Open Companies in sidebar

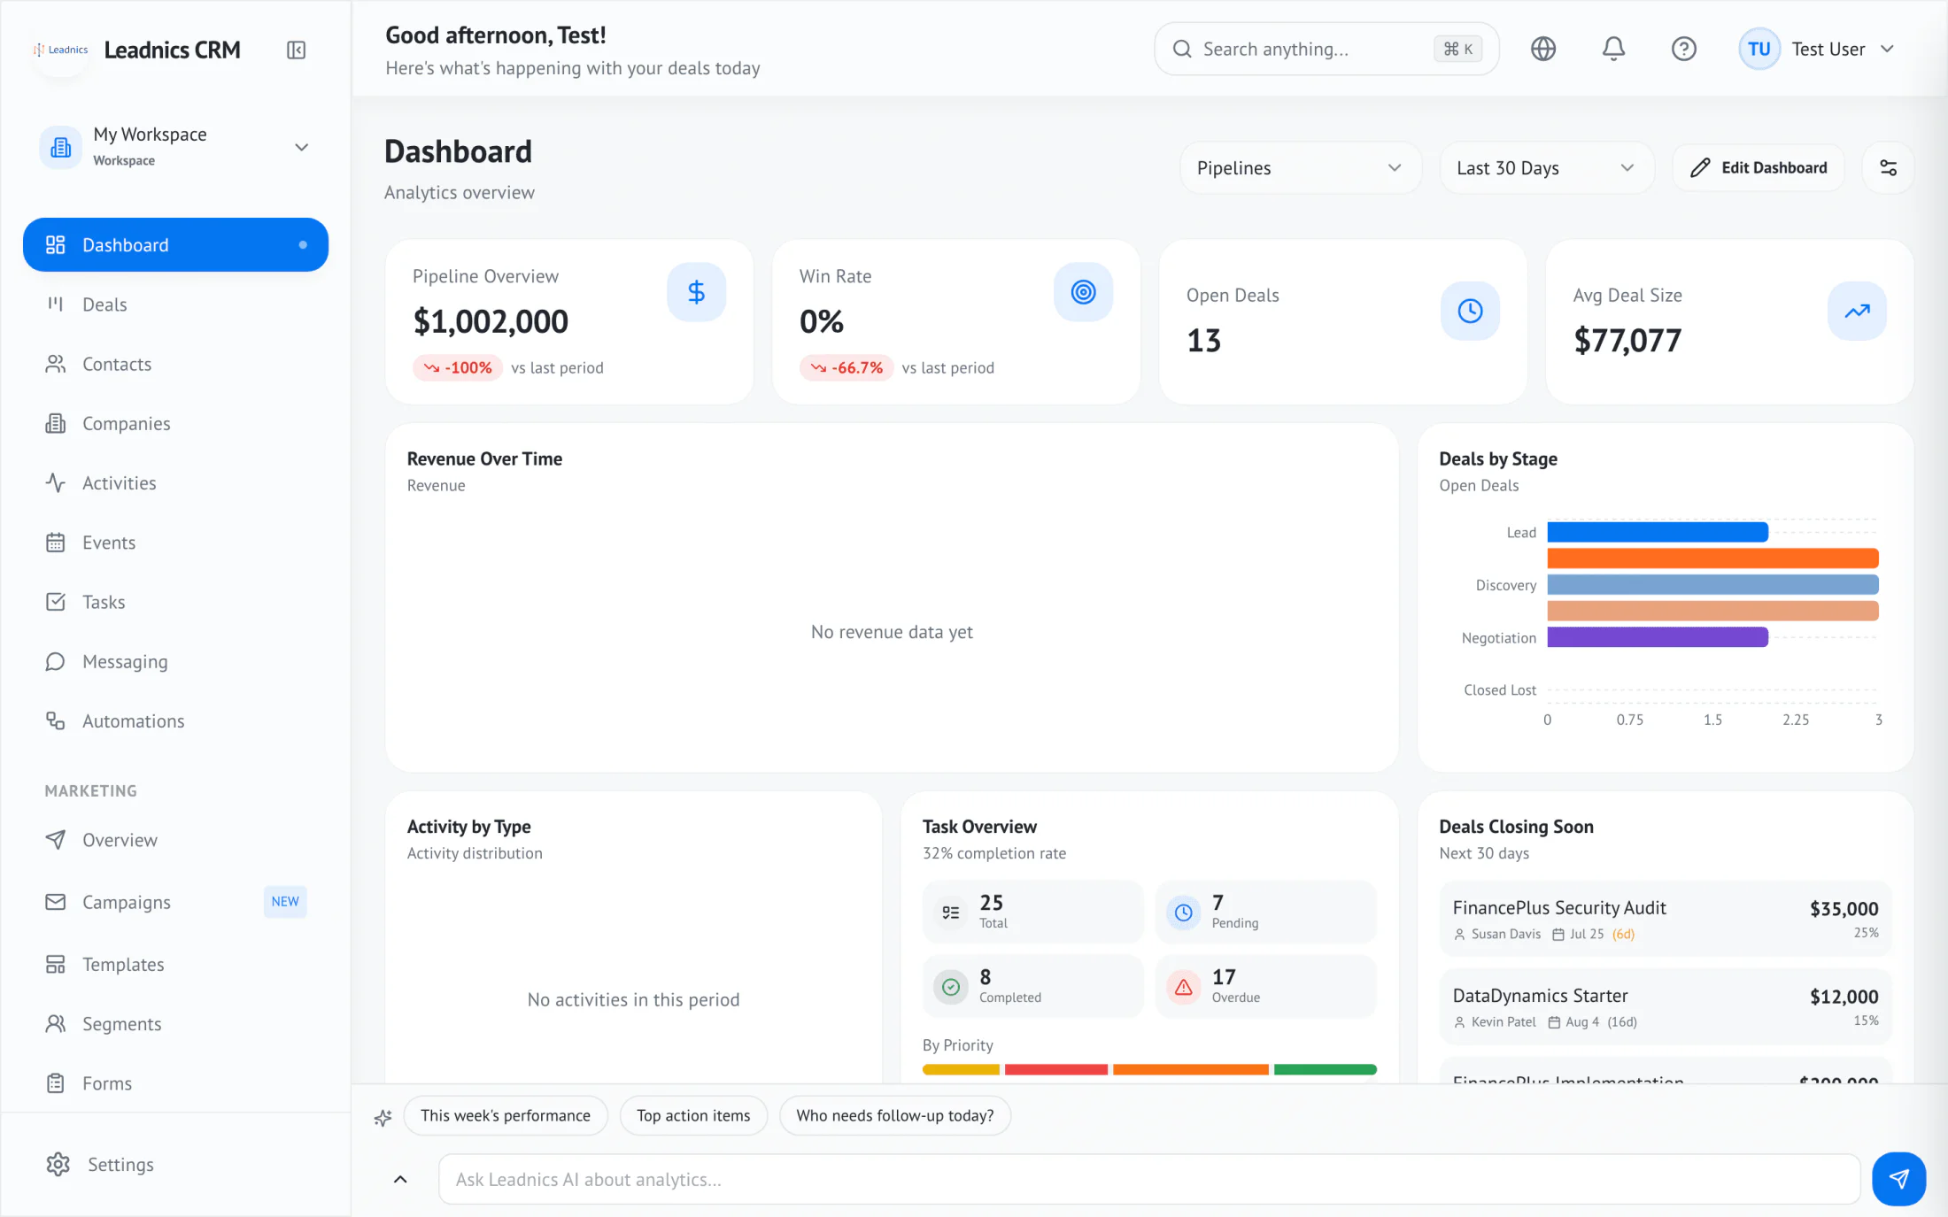click(175, 423)
